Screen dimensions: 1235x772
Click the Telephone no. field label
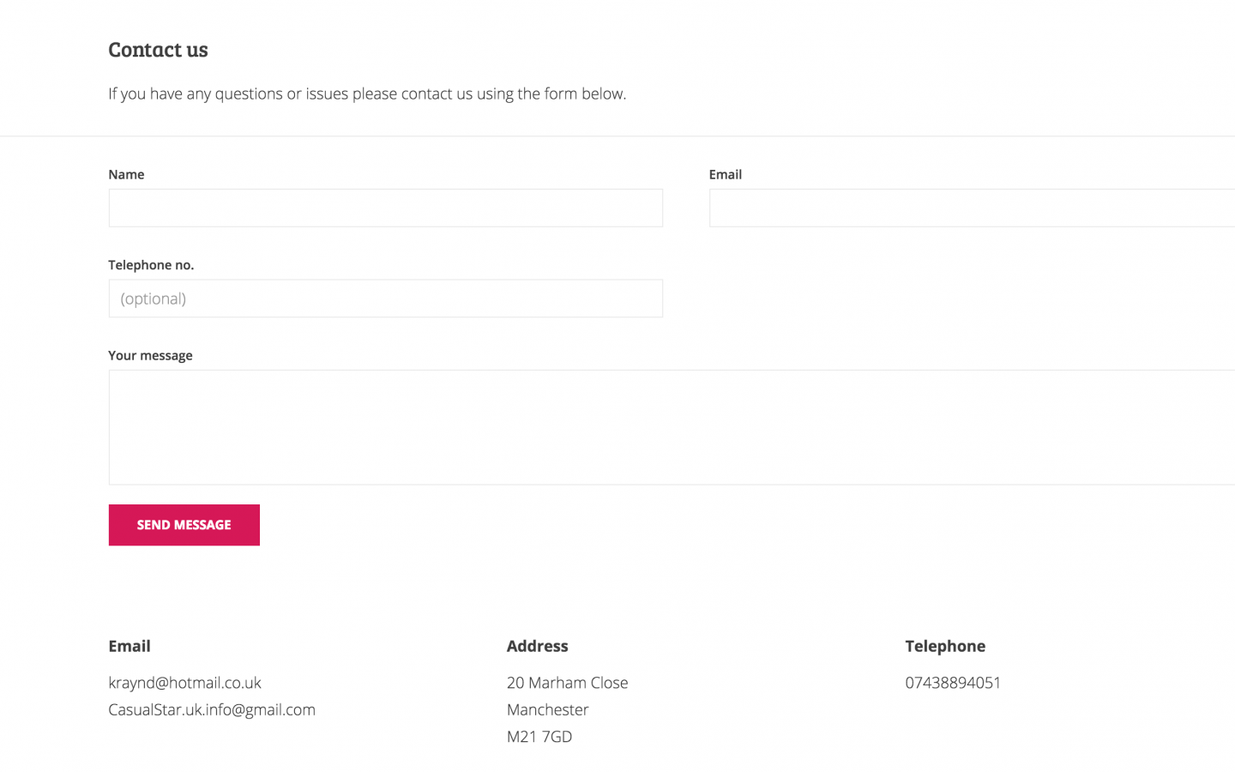[151, 265]
